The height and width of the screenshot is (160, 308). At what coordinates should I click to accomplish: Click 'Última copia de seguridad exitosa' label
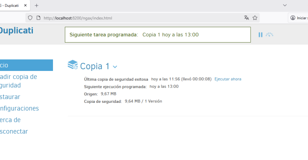point(116,79)
